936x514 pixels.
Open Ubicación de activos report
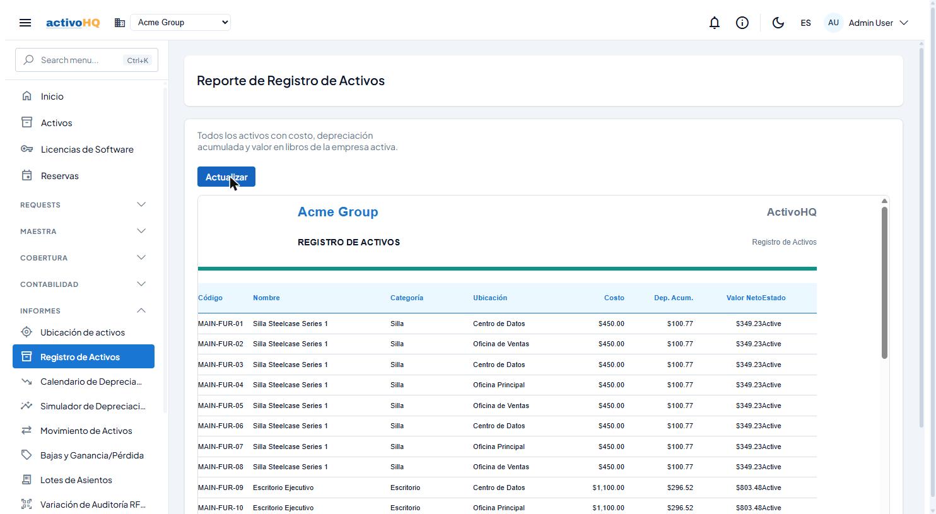83,332
